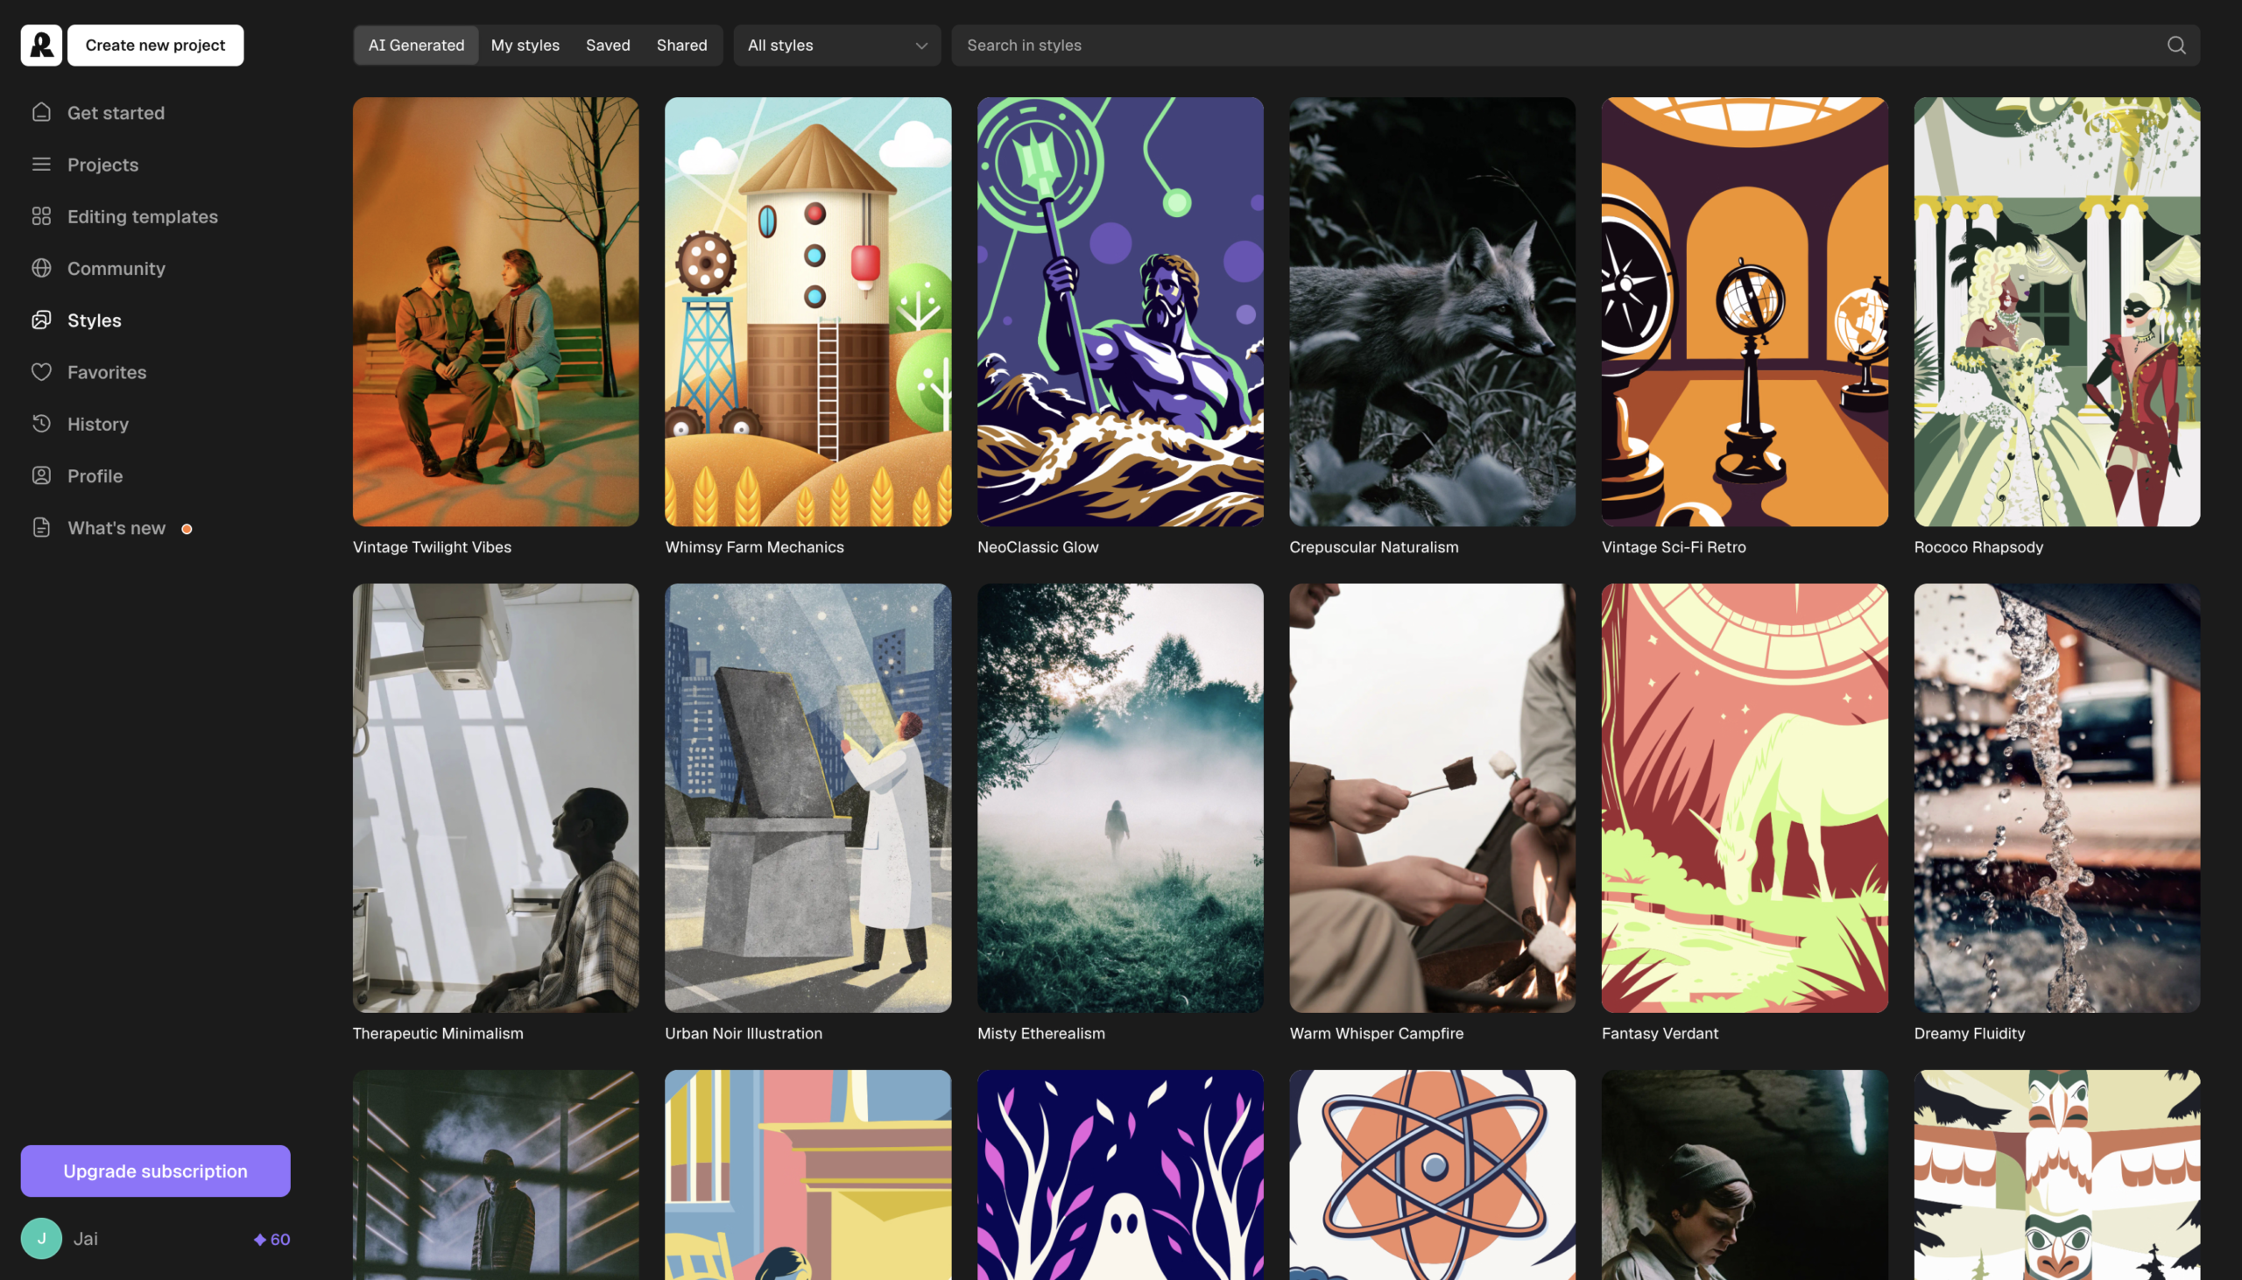Click Create new project button

click(x=156, y=45)
